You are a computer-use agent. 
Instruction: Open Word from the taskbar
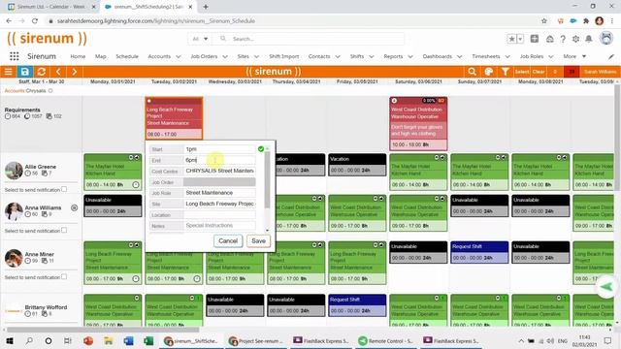click(x=128, y=340)
